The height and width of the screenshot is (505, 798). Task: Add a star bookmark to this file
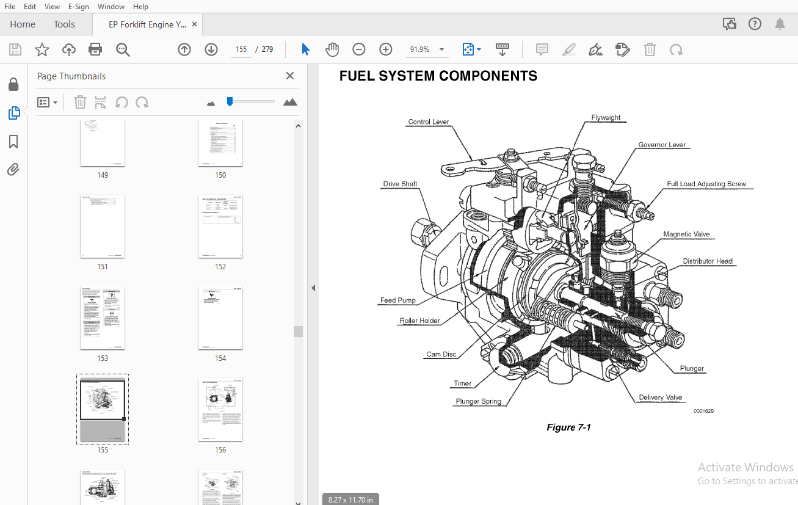[42, 49]
